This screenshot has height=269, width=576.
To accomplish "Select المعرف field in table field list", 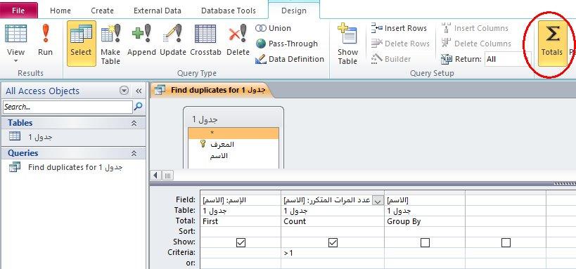I will [x=233, y=145].
